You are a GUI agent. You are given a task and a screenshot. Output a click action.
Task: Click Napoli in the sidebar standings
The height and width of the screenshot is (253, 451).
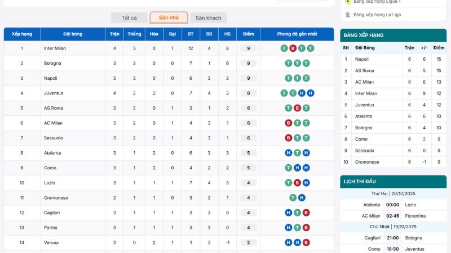(362, 59)
